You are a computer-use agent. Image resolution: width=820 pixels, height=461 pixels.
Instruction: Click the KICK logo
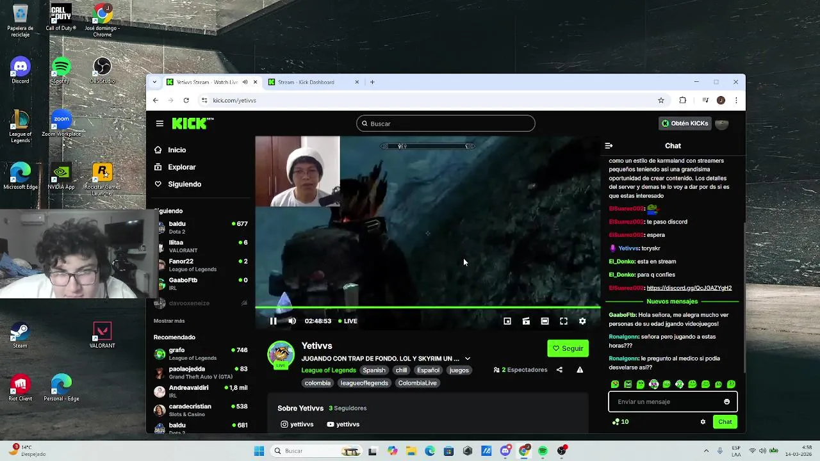(193, 124)
